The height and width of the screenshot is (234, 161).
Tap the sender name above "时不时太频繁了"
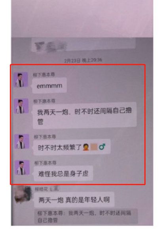coord(45,137)
